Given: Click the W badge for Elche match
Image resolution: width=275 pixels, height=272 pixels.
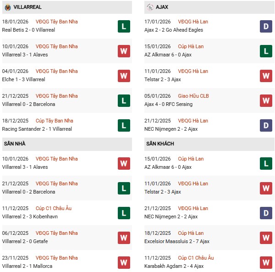Looking at the screenshot, I should click(x=124, y=76).
